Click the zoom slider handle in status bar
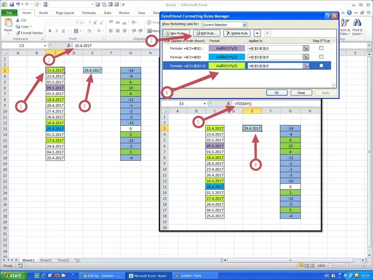This screenshot has width=373, height=280. [x=347, y=266]
